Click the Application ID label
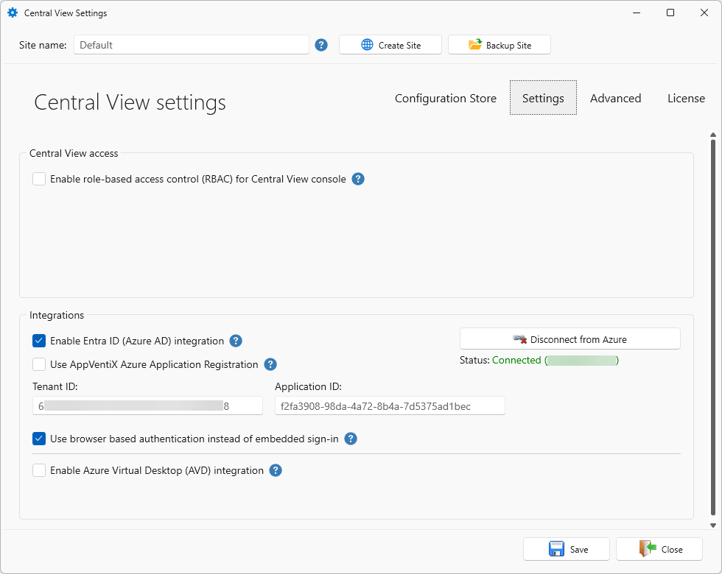 308,386
